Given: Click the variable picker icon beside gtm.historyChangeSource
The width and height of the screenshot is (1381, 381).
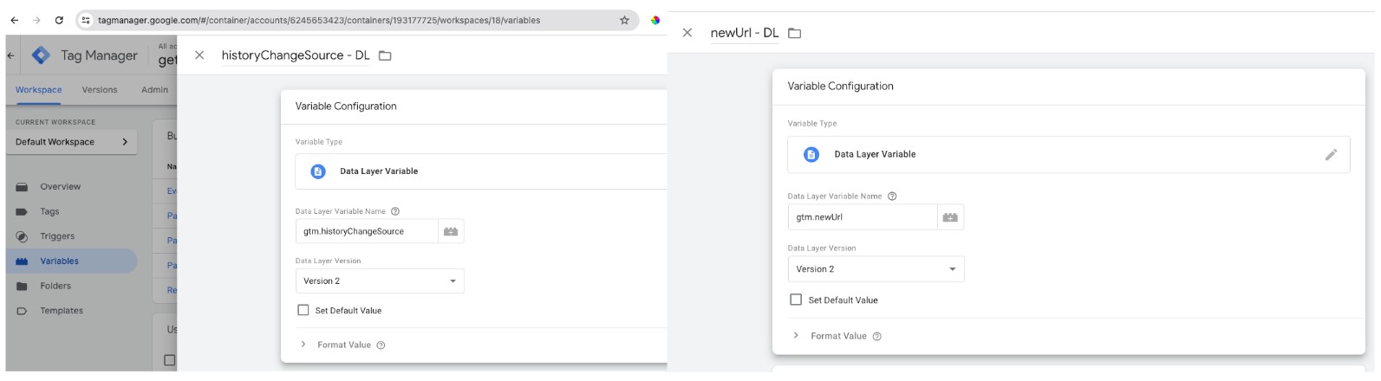Looking at the screenshot, I should [x=451, y=231].
